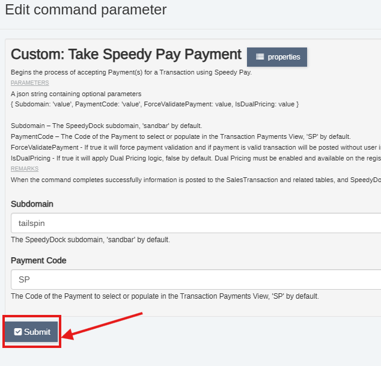Click the list icon on properties button
This screenshot has height=366, width=381.
click(x=260, y=57)
